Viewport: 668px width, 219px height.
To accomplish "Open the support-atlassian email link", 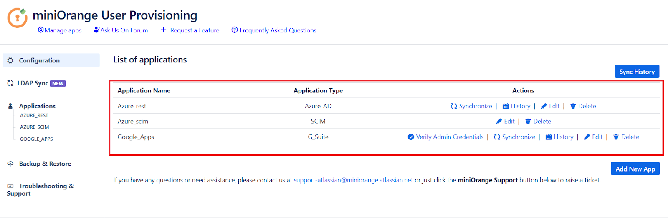I will (353, 180).
